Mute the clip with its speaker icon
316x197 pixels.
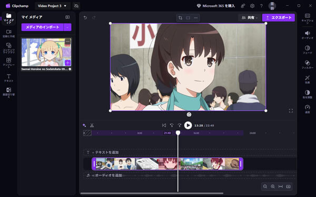(x=100, y=164)
